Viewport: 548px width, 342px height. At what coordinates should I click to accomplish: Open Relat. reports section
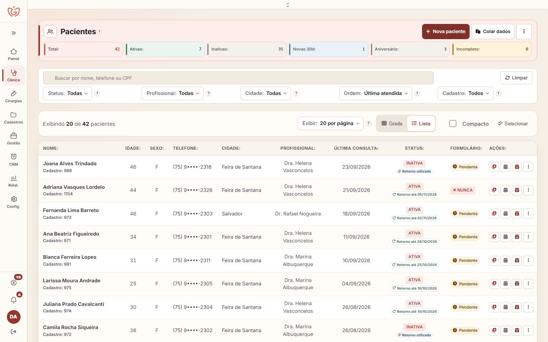coord(13,181)
